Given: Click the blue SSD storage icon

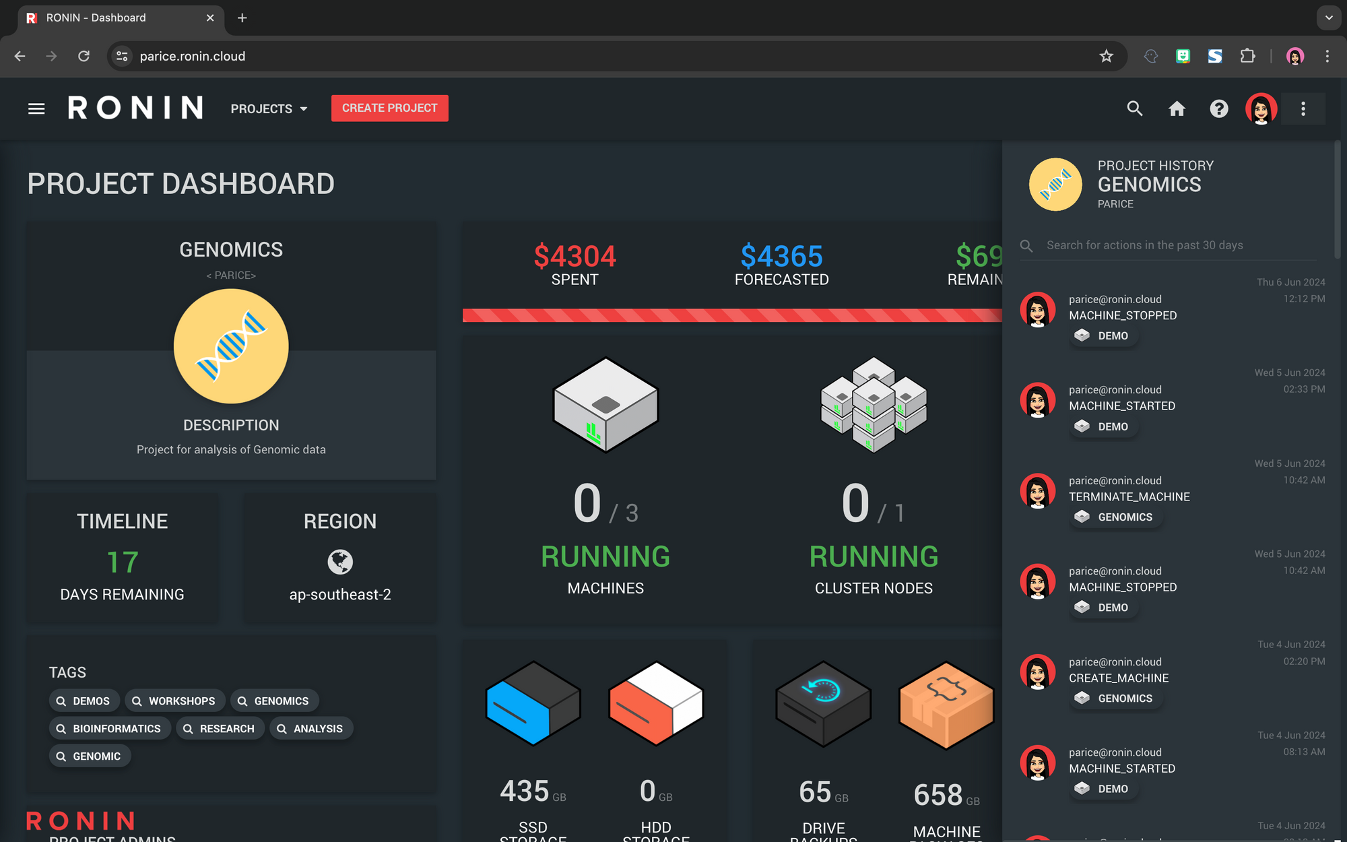Looking at the screenshot, I should click(x=533, y=703).
